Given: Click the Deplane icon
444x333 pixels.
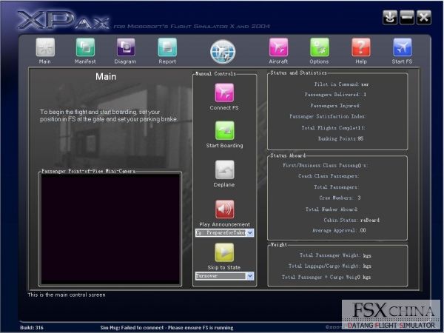Looking at the screenshot, I should [x=224, y=169].
